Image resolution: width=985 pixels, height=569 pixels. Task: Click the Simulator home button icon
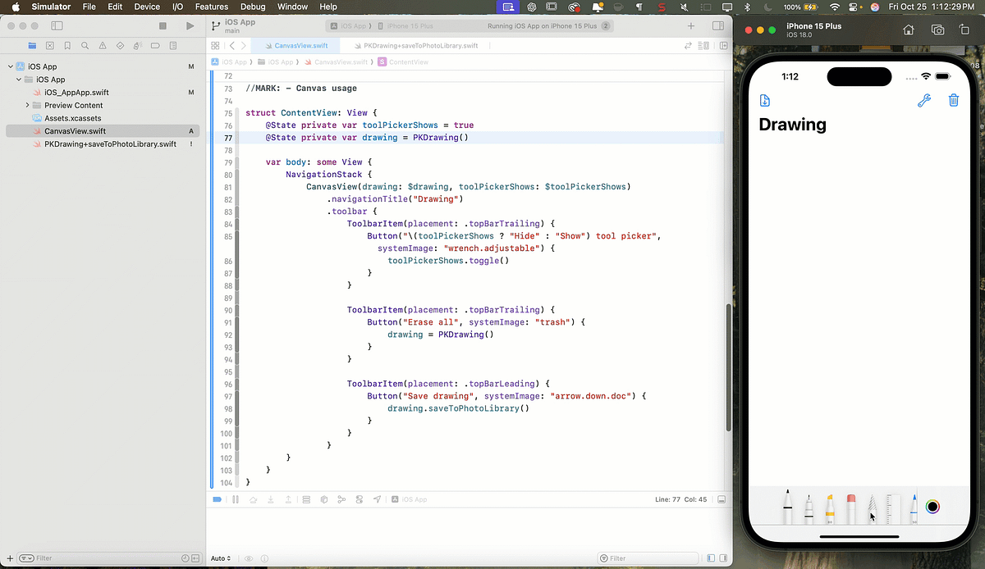click(x=908, y=29)
